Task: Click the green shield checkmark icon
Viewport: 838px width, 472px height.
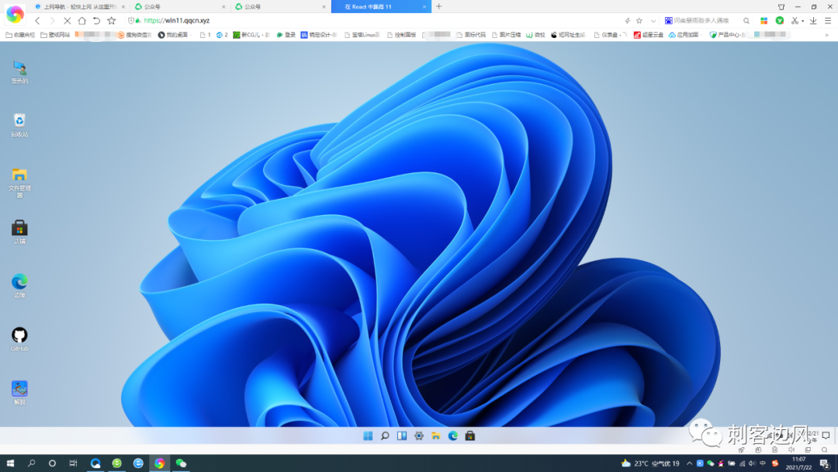Action: [780, 20]
